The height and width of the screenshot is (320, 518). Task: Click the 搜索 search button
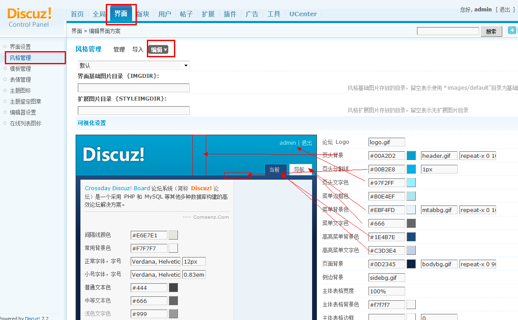[x=491, y=31]
